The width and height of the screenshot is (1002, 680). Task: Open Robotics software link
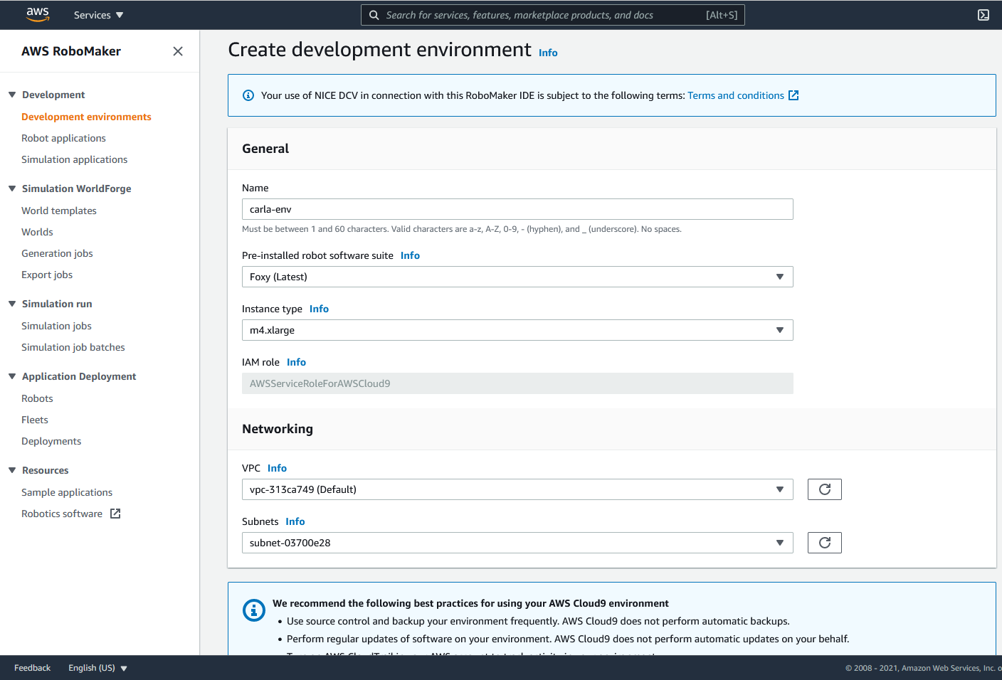tap(62, 514)
